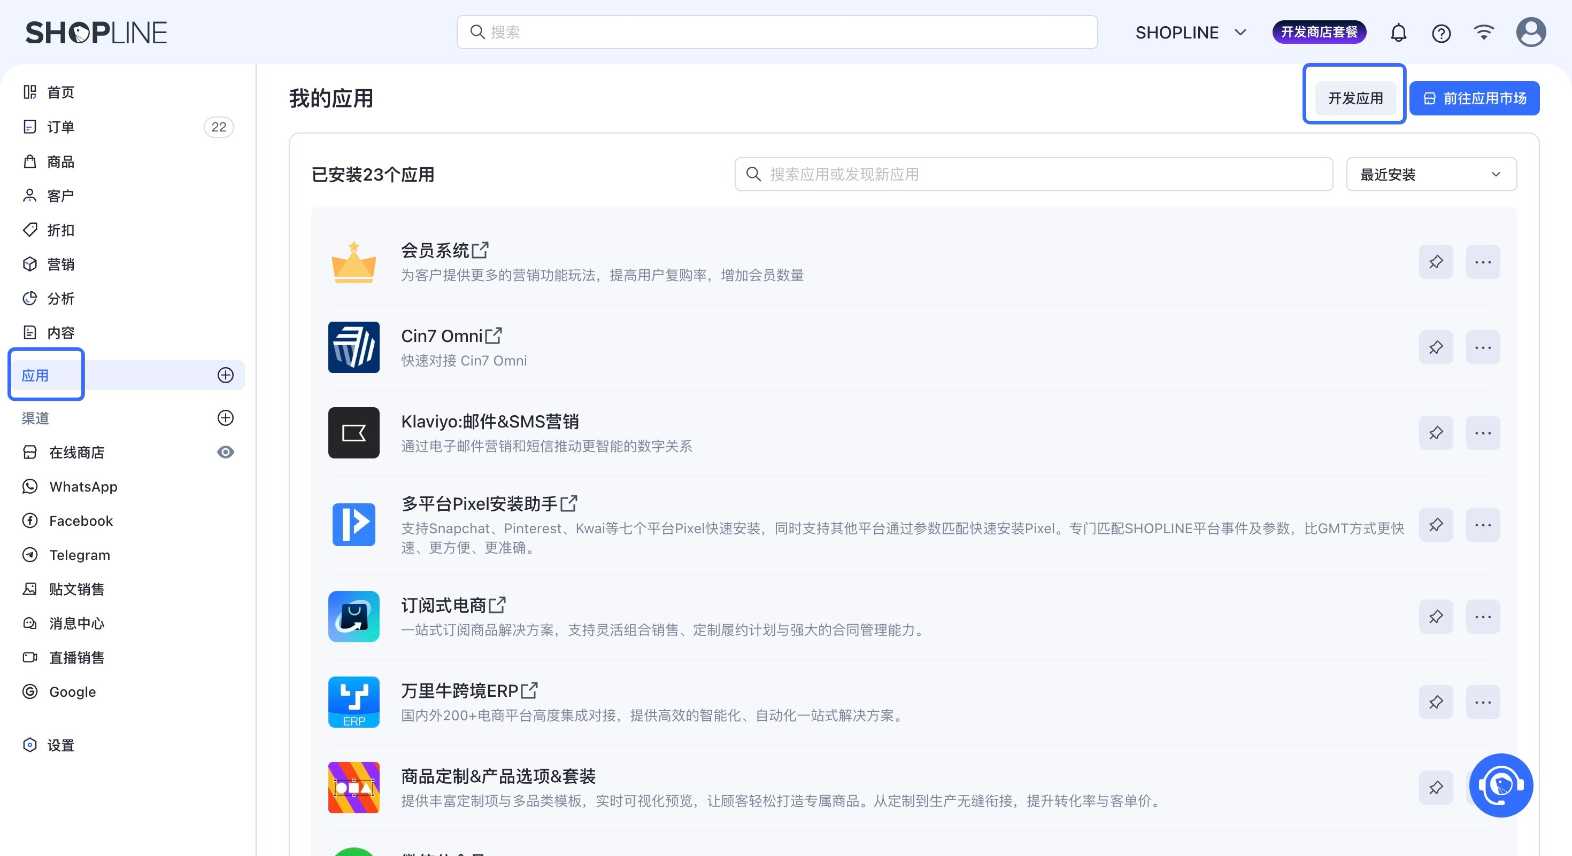Click the 开发商店套餐 badge

pos(1319,32)
